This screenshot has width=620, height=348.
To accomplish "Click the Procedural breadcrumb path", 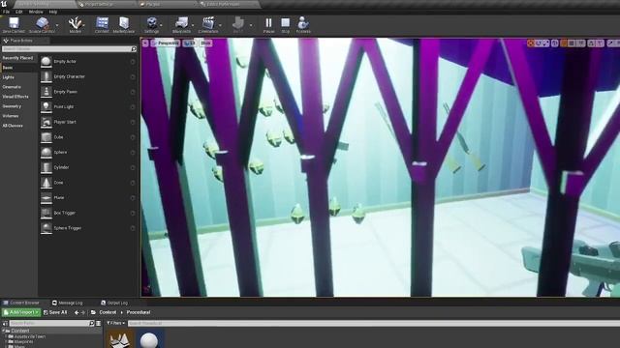I will [x=139, y=312].
